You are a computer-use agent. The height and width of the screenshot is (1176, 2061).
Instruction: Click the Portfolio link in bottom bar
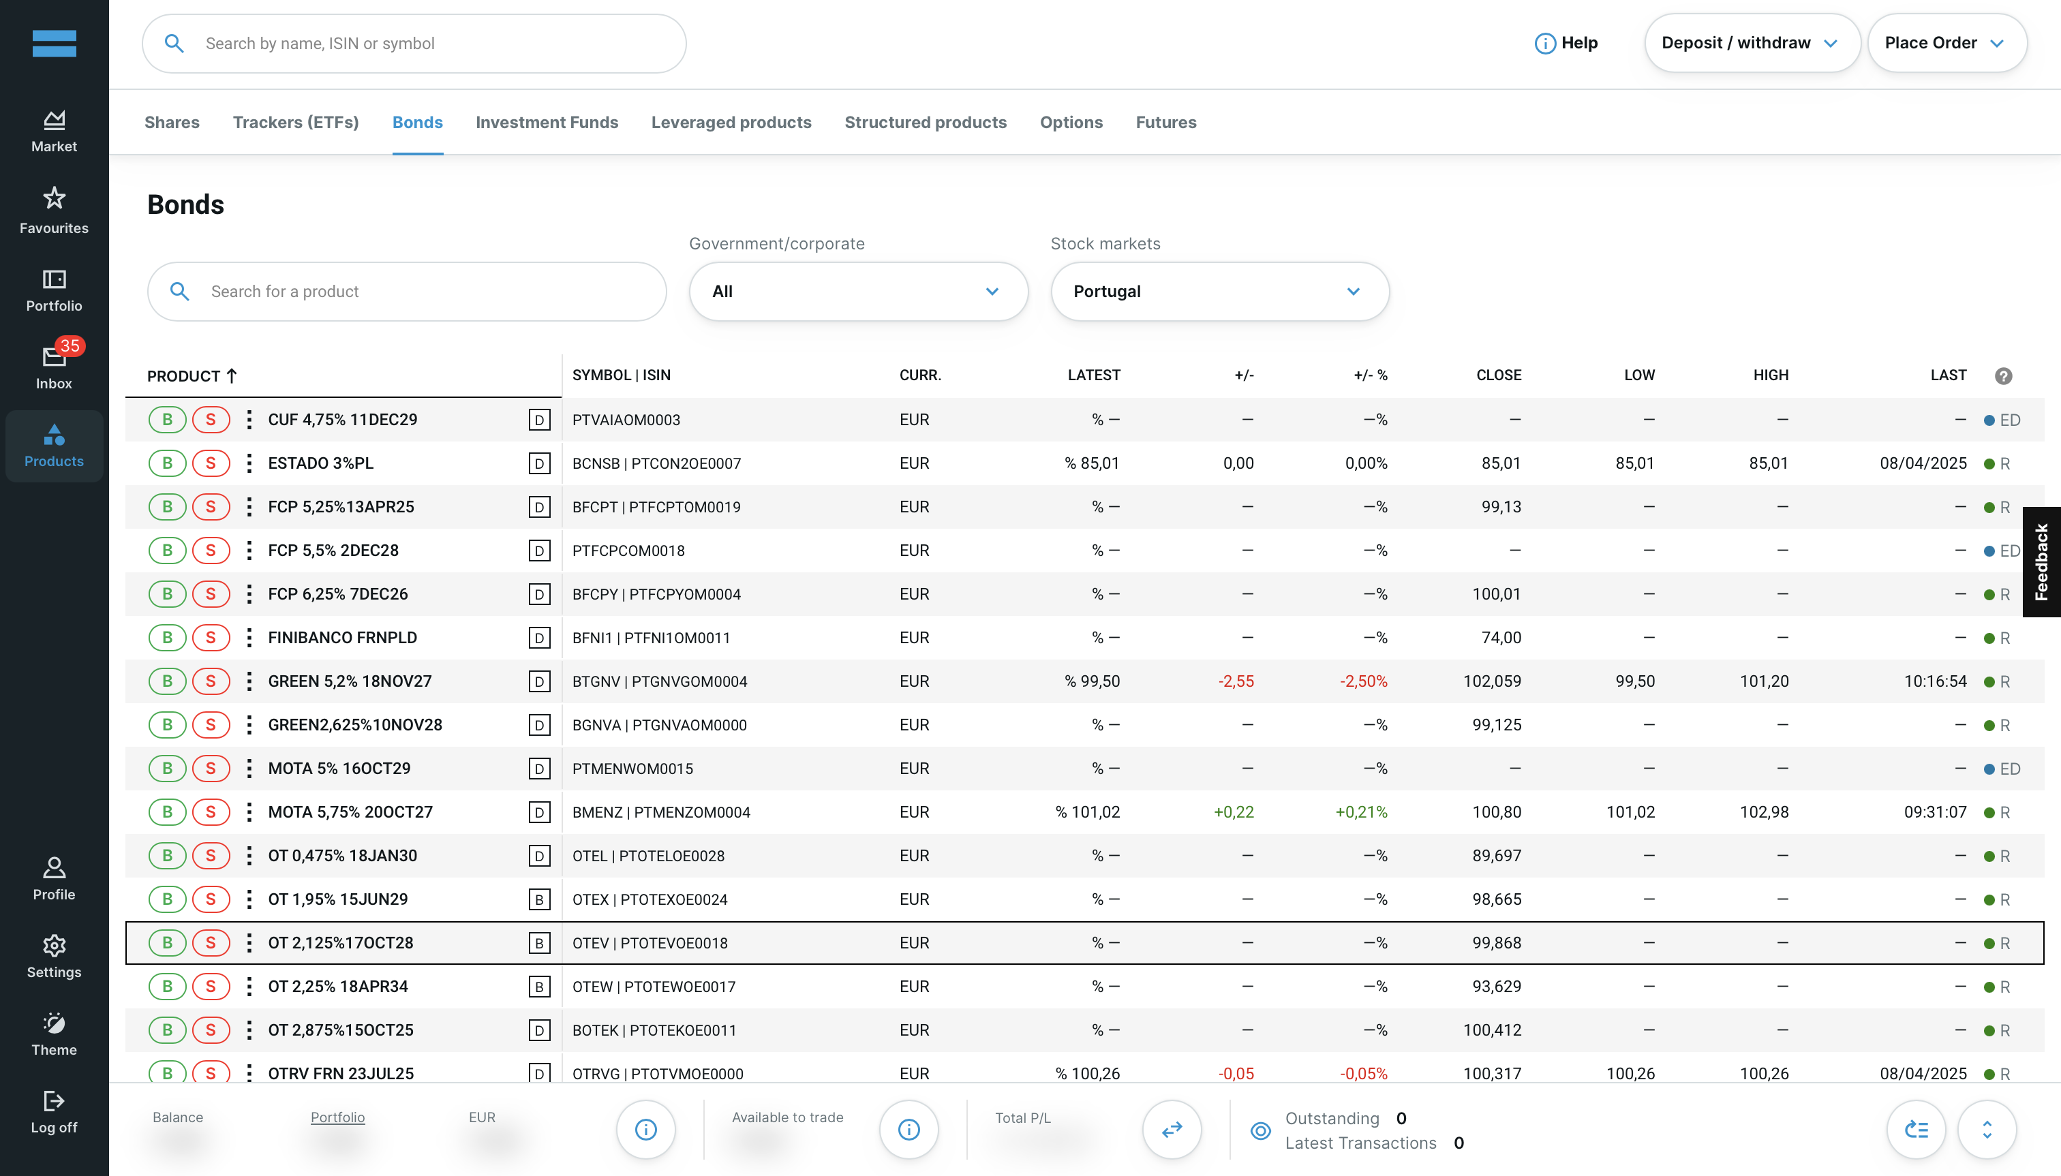[x=338, y=1117]
